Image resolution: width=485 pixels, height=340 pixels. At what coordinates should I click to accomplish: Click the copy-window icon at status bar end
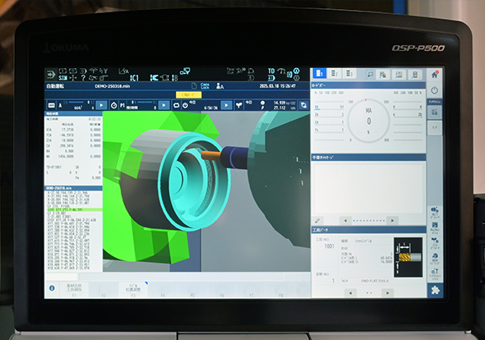click(303, 105)
